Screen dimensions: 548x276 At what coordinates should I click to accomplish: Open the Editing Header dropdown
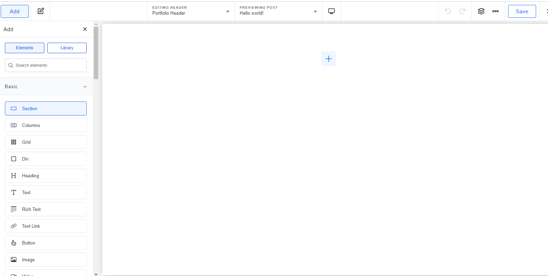[191, 11]
